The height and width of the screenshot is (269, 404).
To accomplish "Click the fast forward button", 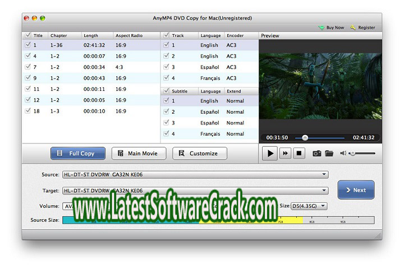I will pyautogui.click(x=285, y=153).
